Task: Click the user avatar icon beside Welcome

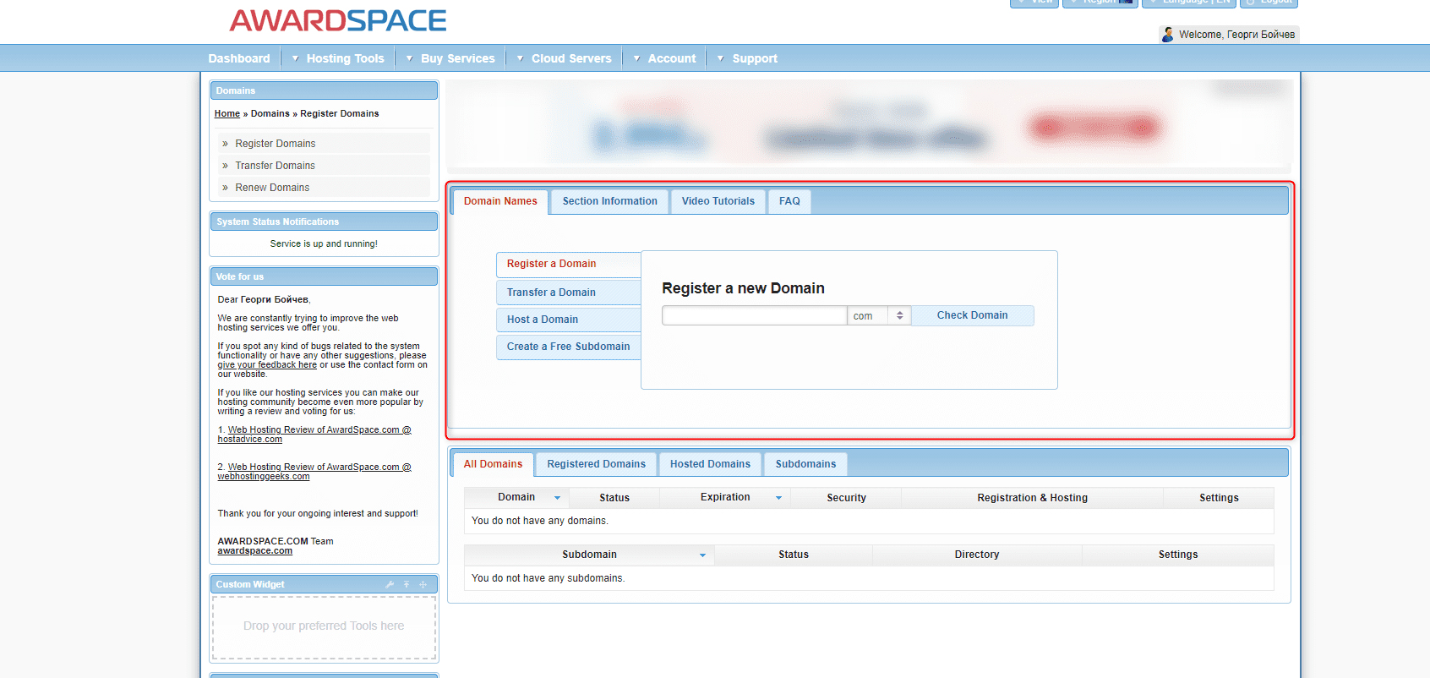Action: point(1168,35)
